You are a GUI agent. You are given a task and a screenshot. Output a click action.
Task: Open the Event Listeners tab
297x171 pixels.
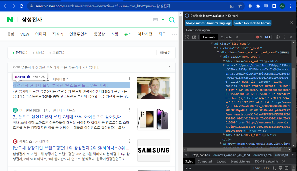[x=240, y=161]
